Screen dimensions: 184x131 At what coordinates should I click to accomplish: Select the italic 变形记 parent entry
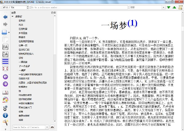(x=18, y=17)
